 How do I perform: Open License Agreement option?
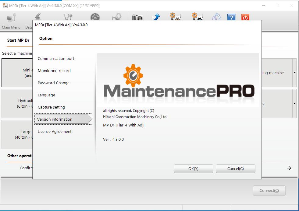pos(55,132)
